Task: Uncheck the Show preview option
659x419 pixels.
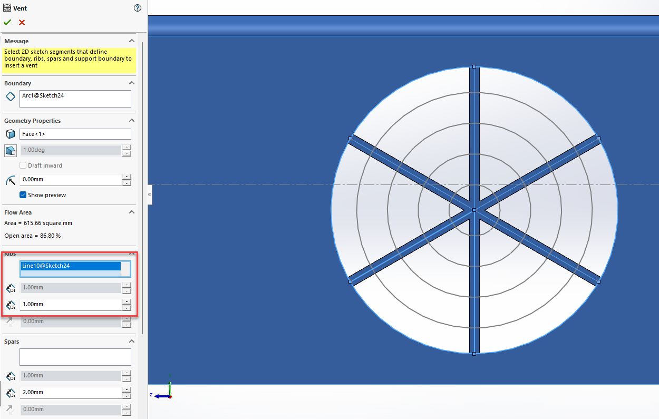Action: tap(23, 194)
